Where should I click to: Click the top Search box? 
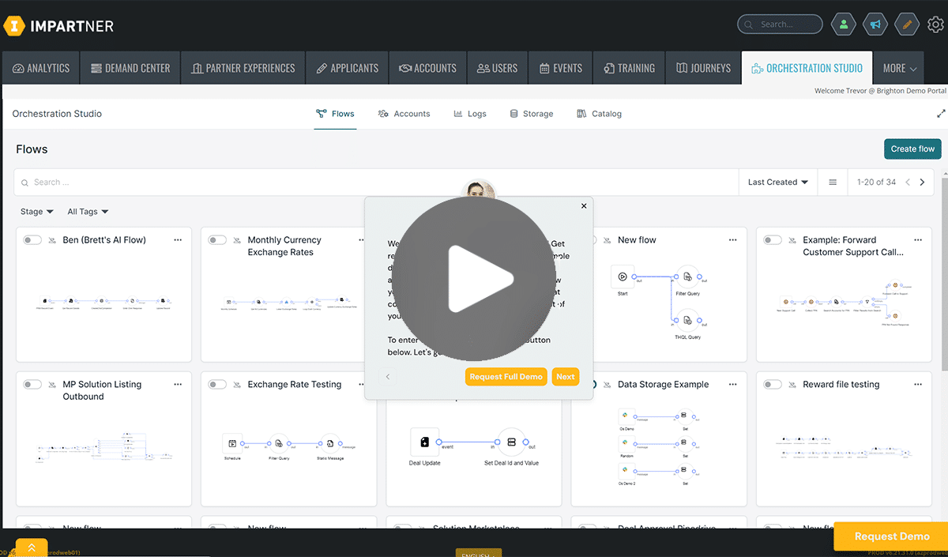tap(780, 24)
